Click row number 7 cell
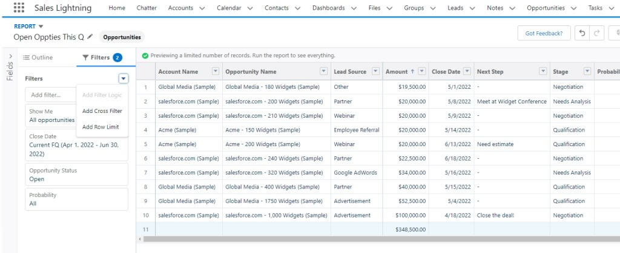This screenshot has width=620, height=253. (145, 173)
